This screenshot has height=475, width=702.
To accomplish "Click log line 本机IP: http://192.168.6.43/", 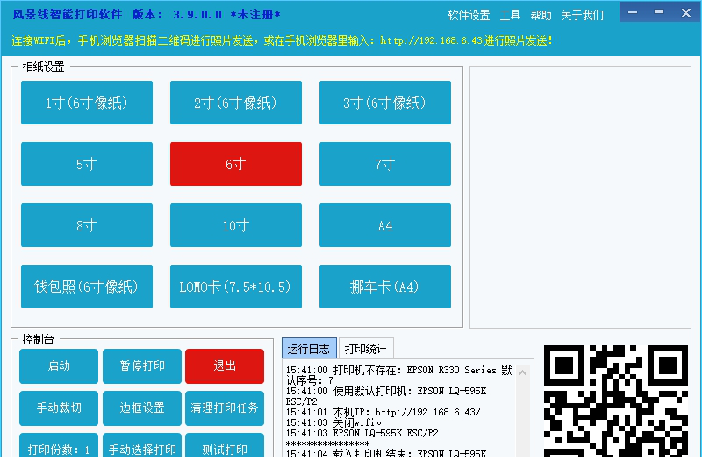I will click(383, 412).
